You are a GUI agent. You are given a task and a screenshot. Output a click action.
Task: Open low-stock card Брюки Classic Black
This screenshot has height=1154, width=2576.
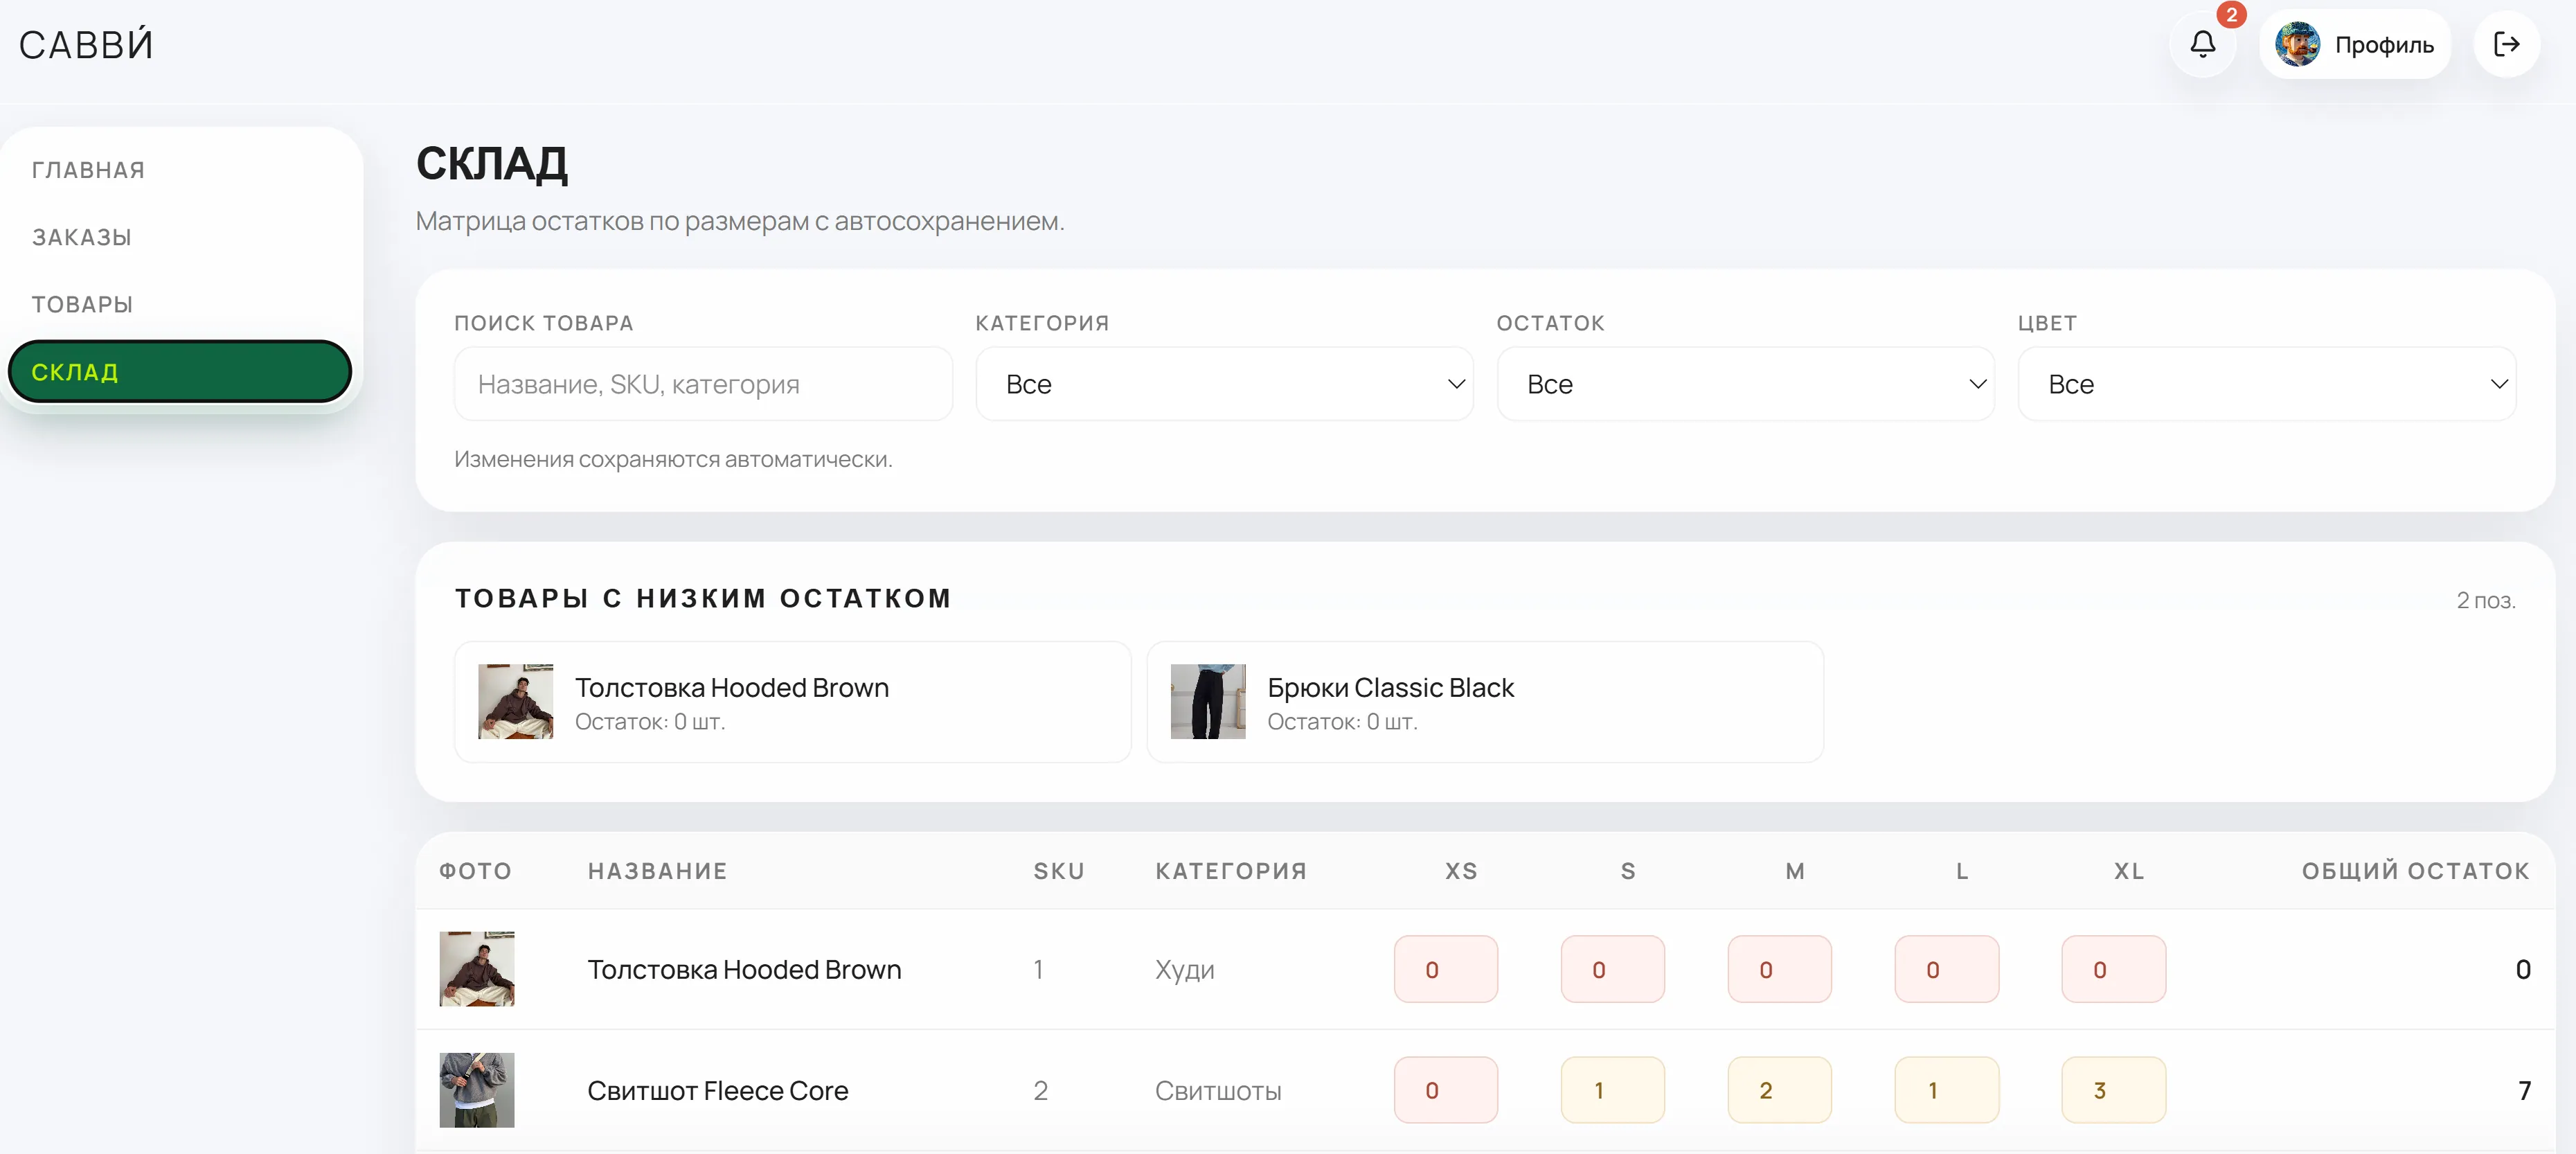(1485, 702)
